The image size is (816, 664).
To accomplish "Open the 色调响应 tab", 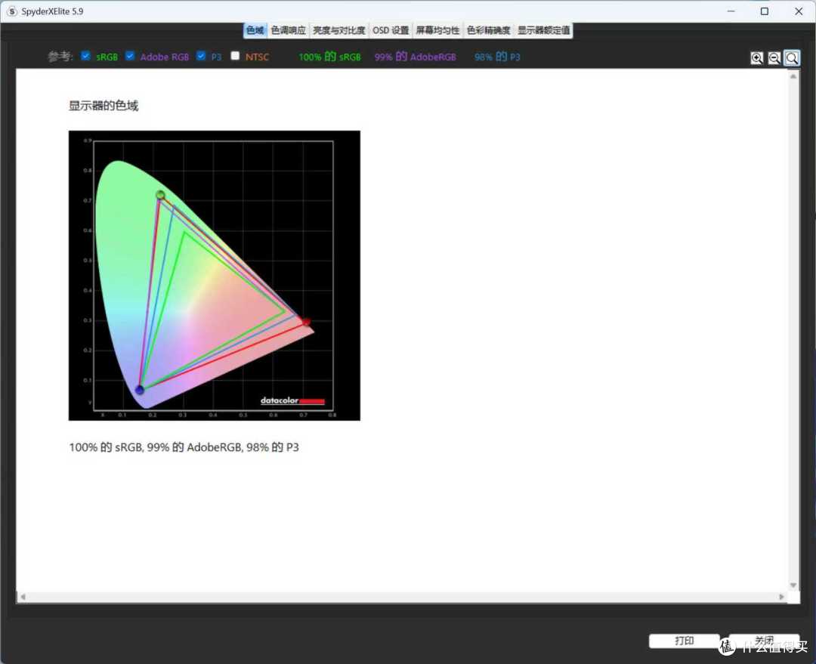I will [289, 30].
